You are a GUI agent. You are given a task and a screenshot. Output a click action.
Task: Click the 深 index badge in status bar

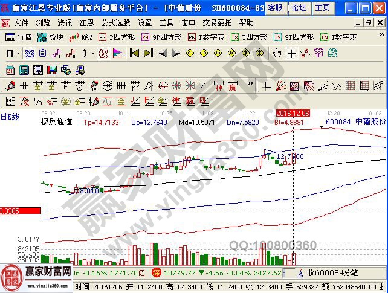tap(157, 272)
